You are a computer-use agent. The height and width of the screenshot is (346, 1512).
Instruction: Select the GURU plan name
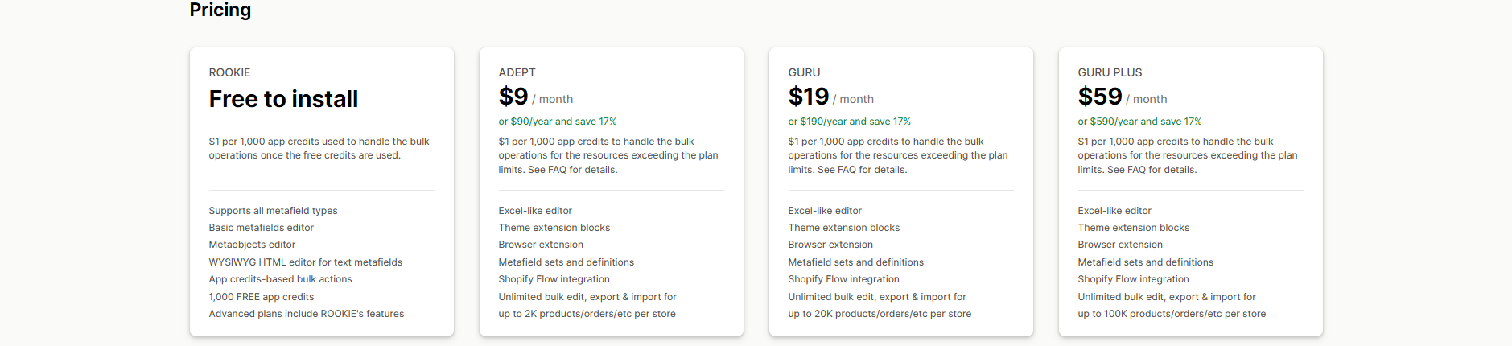tap(804, 72)
